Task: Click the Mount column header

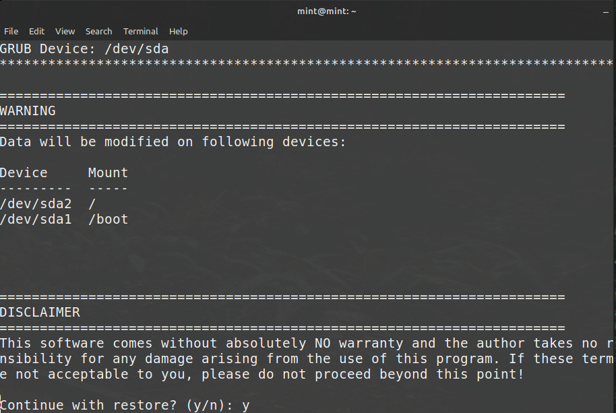Action: (108, 172)
